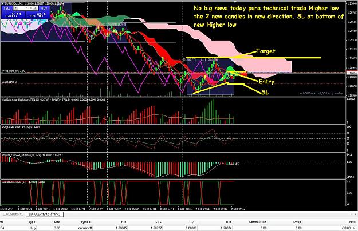Switch to the EURUSDctt,M1 chart tab

(13, 214)
